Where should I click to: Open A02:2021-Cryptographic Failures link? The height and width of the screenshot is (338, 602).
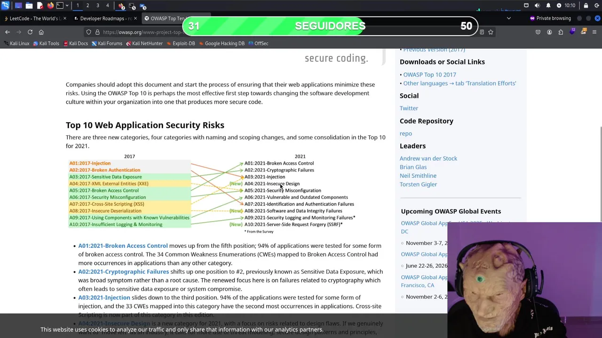[123, 271]
